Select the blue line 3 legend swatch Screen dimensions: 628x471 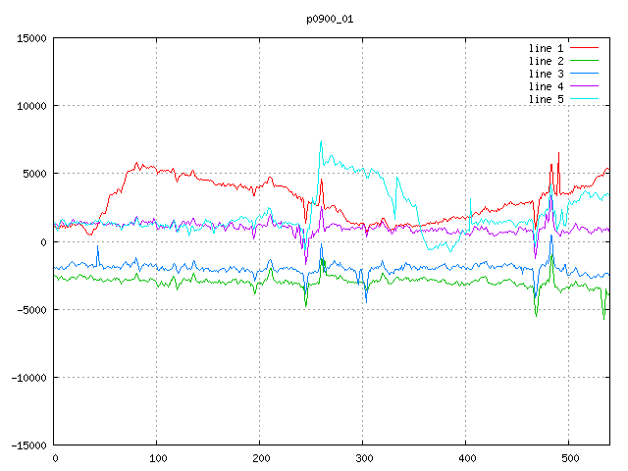click(x=584, y=74)
